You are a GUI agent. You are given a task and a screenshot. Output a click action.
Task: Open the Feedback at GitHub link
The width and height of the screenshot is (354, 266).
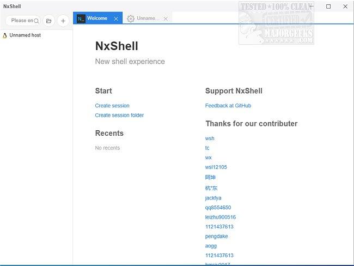click(228, 106)
